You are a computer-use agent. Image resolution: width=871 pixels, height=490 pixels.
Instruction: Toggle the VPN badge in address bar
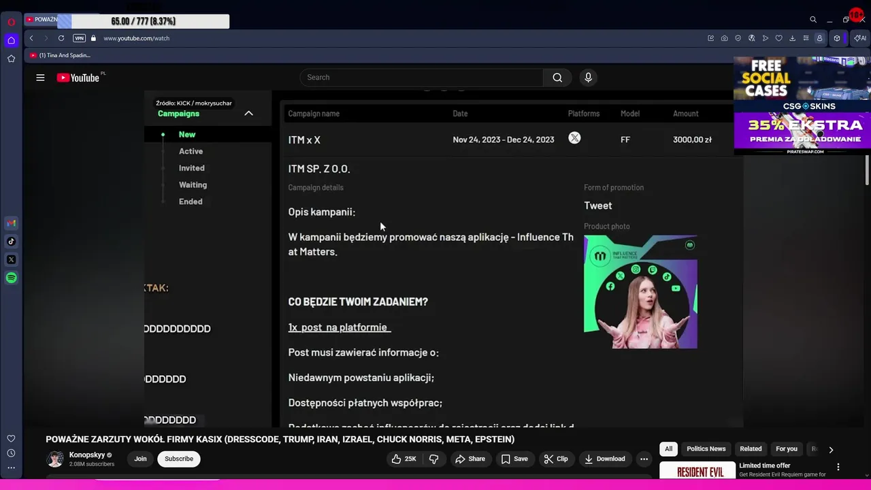79,38
